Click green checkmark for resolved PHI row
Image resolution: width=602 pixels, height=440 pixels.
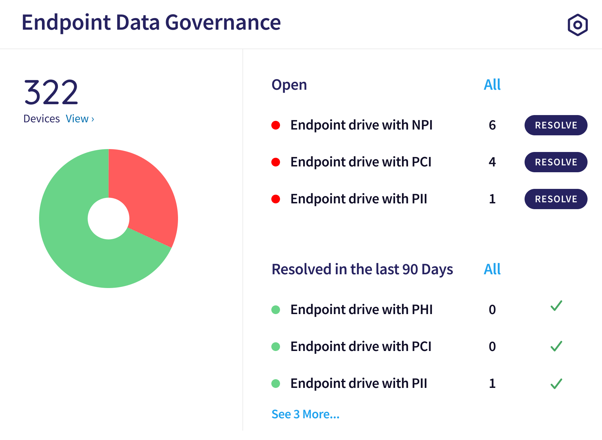pos(556,306)
